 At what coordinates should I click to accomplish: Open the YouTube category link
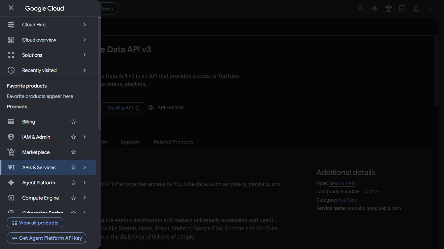click(x=348, y=200)
